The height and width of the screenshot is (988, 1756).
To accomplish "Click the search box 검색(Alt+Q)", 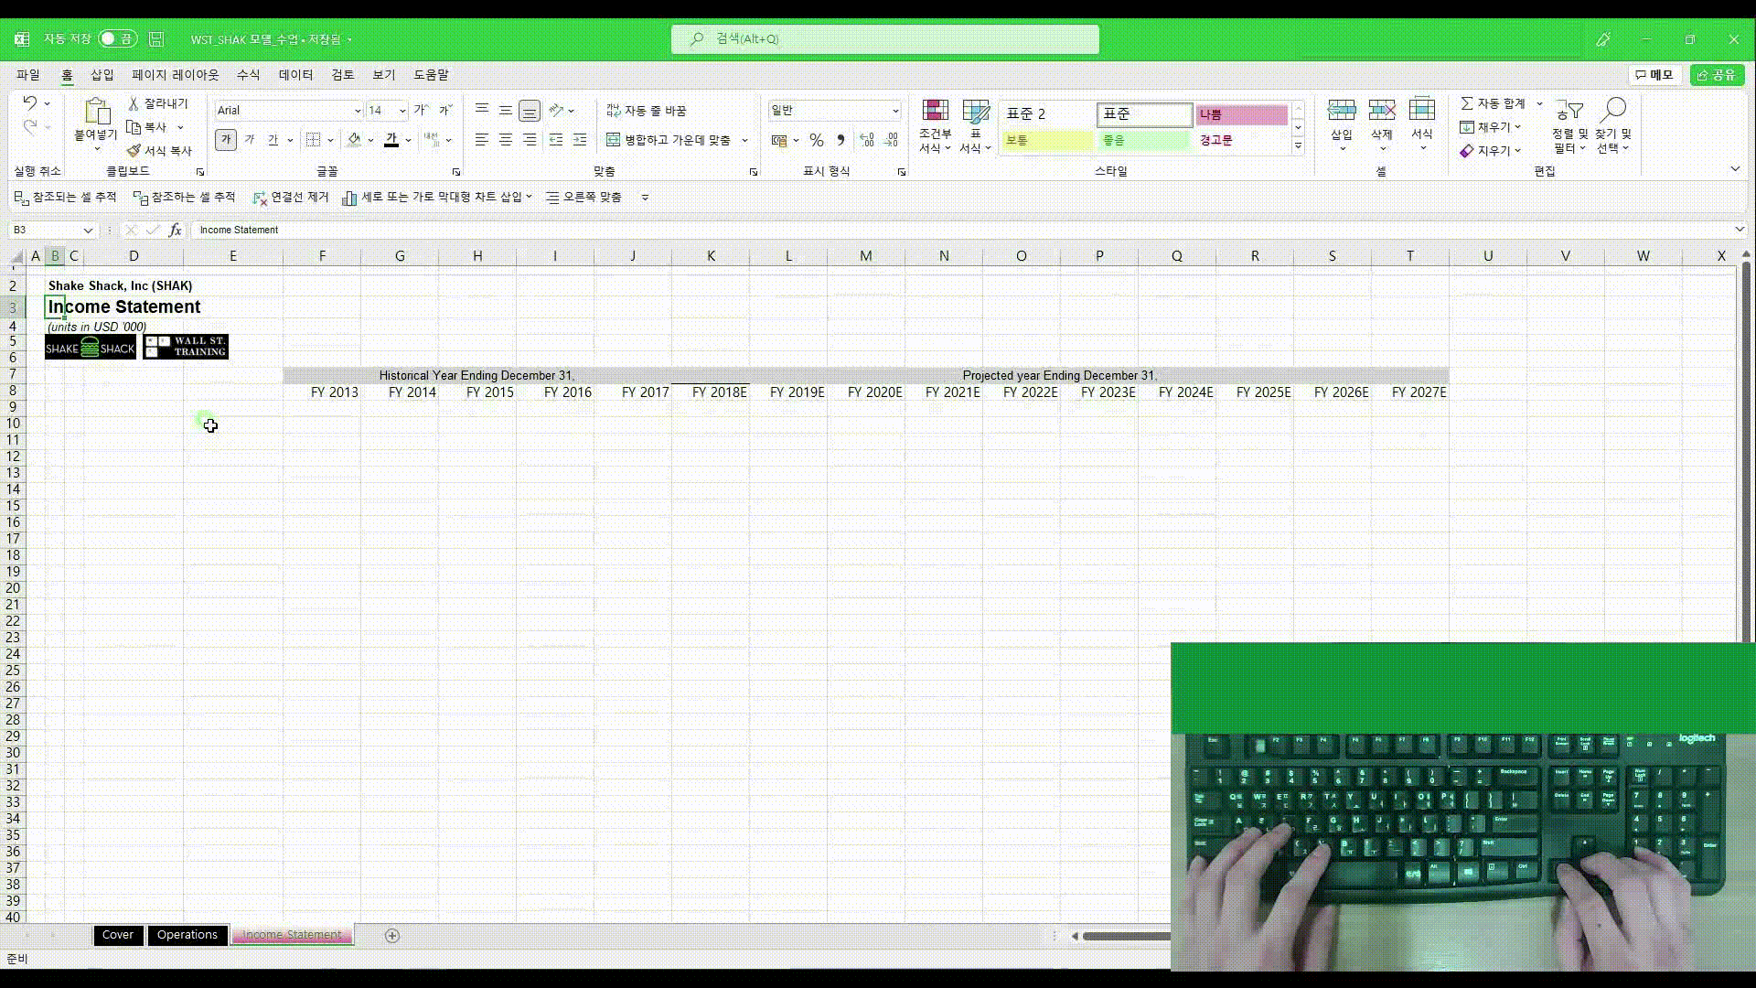I will click(884, 38).
